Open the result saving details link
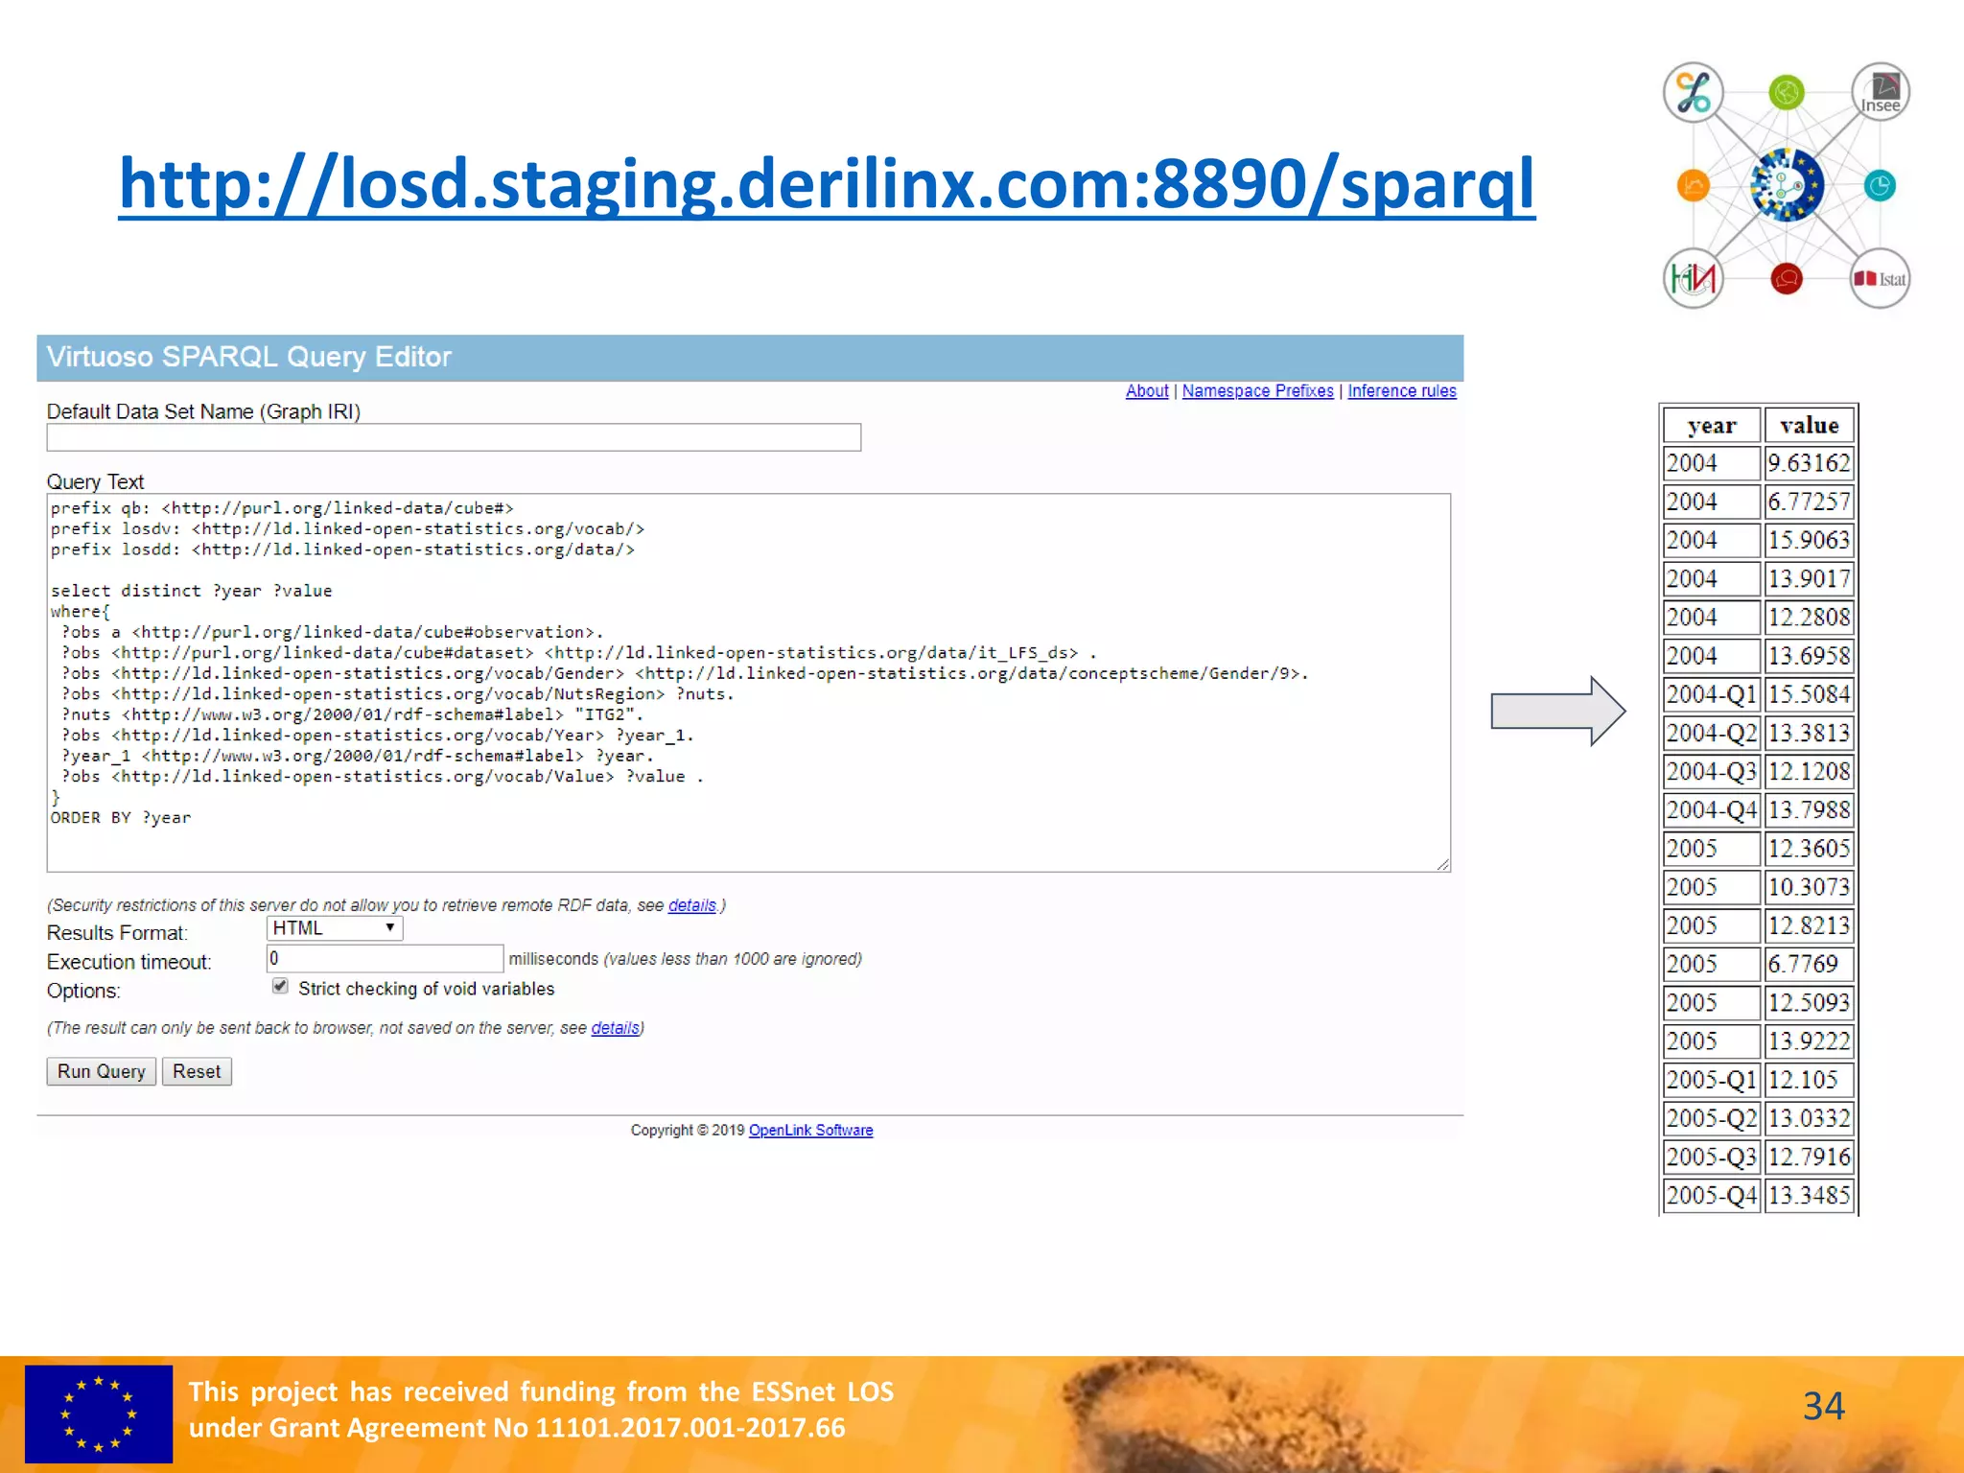Viewport: 1964px width, 1473px height. 615,1028
